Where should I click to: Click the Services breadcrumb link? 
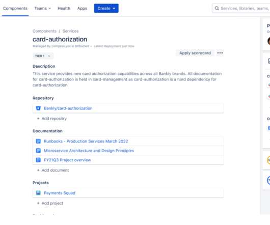[x=70, y=31]
